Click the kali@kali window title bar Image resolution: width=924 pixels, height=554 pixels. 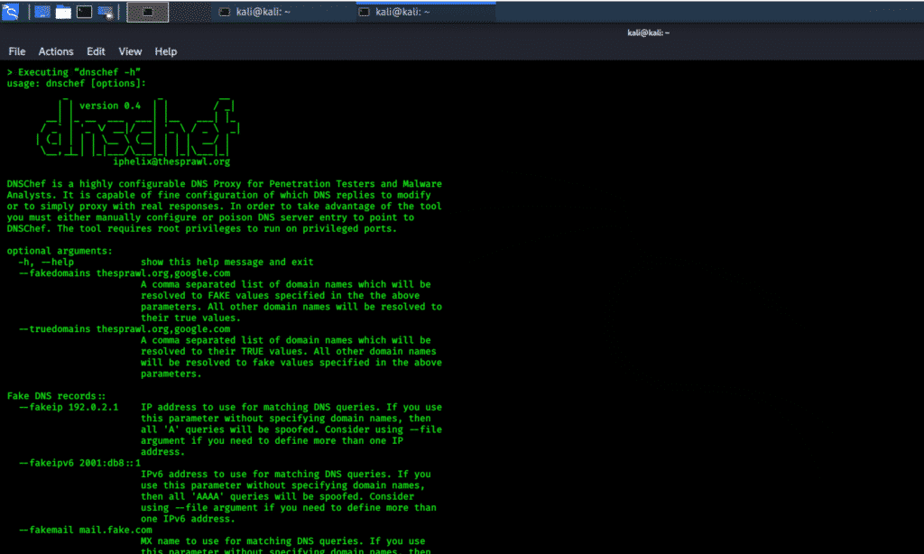coord(648,32)
